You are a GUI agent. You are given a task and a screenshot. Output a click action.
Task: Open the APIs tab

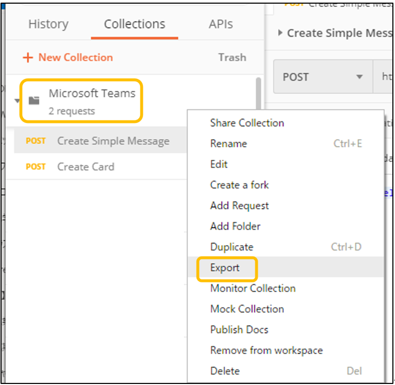[x=221, y=25]
